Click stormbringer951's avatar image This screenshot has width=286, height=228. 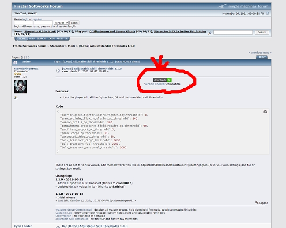click(20, 86)
